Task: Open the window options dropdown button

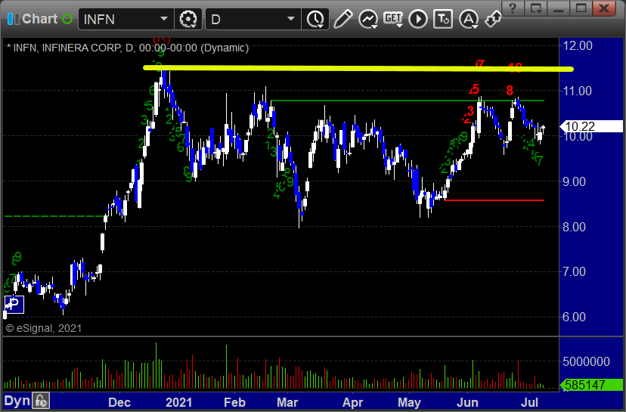Action: (536, 8)
